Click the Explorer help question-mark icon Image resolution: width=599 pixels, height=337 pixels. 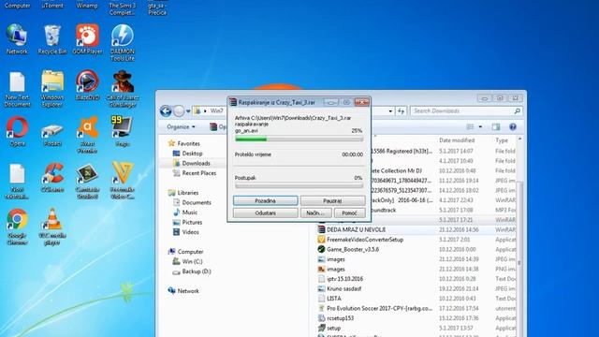click(513, 126)
